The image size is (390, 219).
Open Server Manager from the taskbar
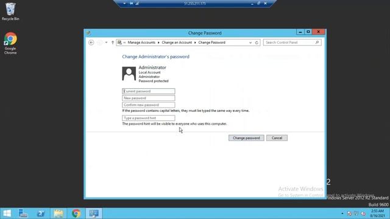[x=23, y=214]
